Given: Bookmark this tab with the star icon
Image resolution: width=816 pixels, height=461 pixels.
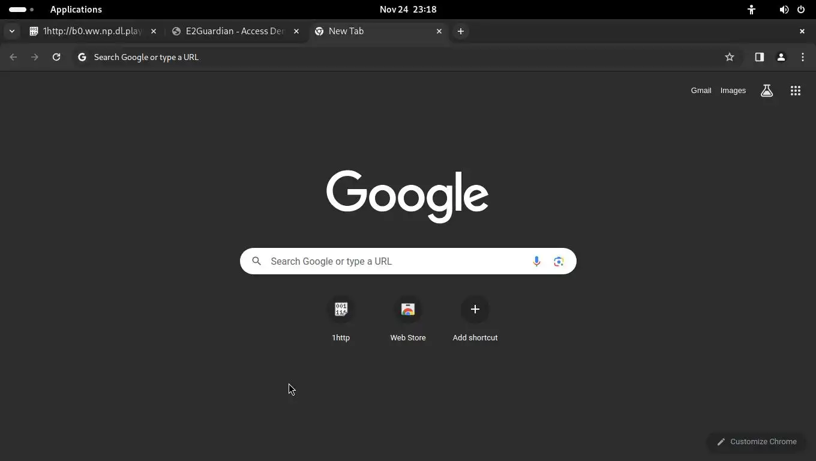Looking at the screenshot, I should point(730,57).
